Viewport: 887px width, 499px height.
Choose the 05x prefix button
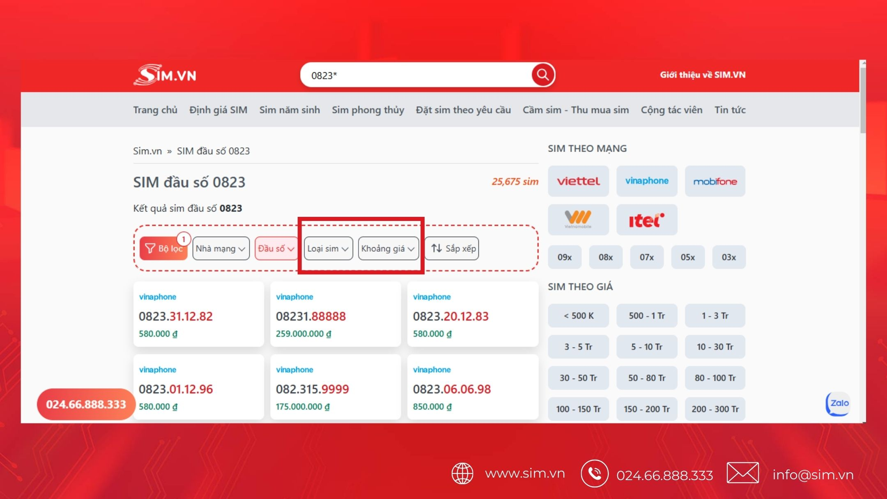click(x=688, y=257)
